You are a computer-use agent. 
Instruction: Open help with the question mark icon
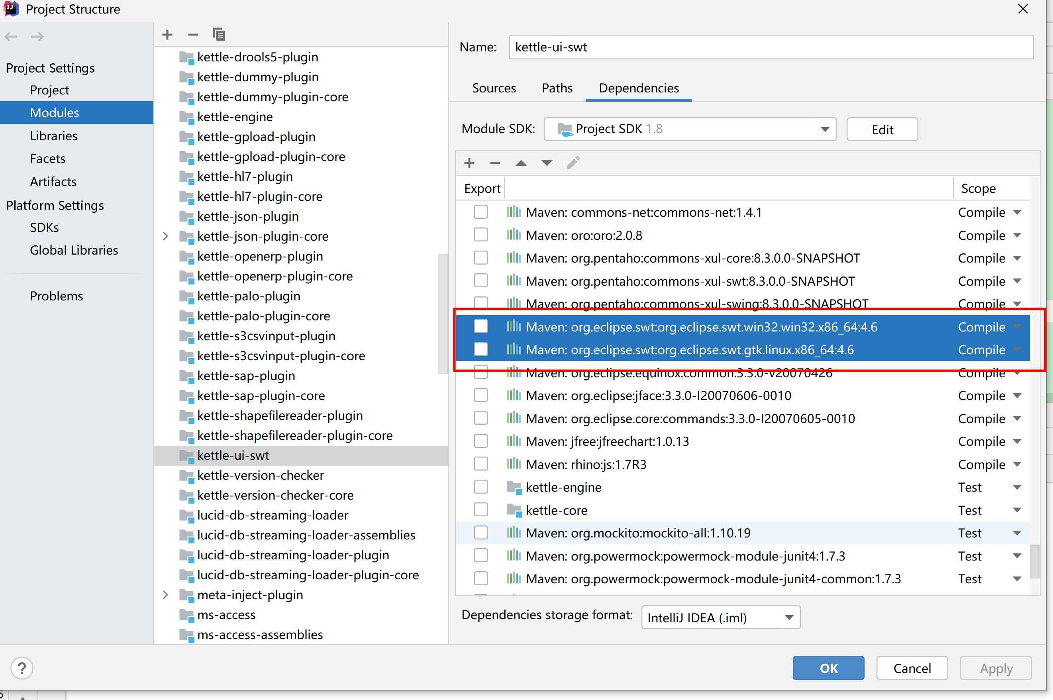[22, 668]
